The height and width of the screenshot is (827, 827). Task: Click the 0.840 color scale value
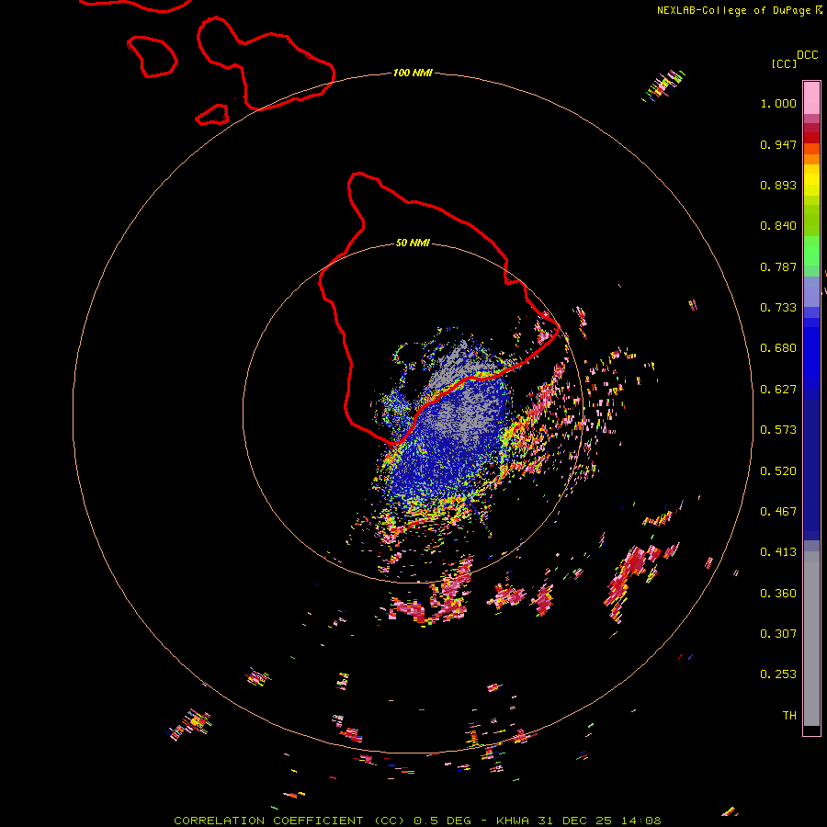coord(778,226)
